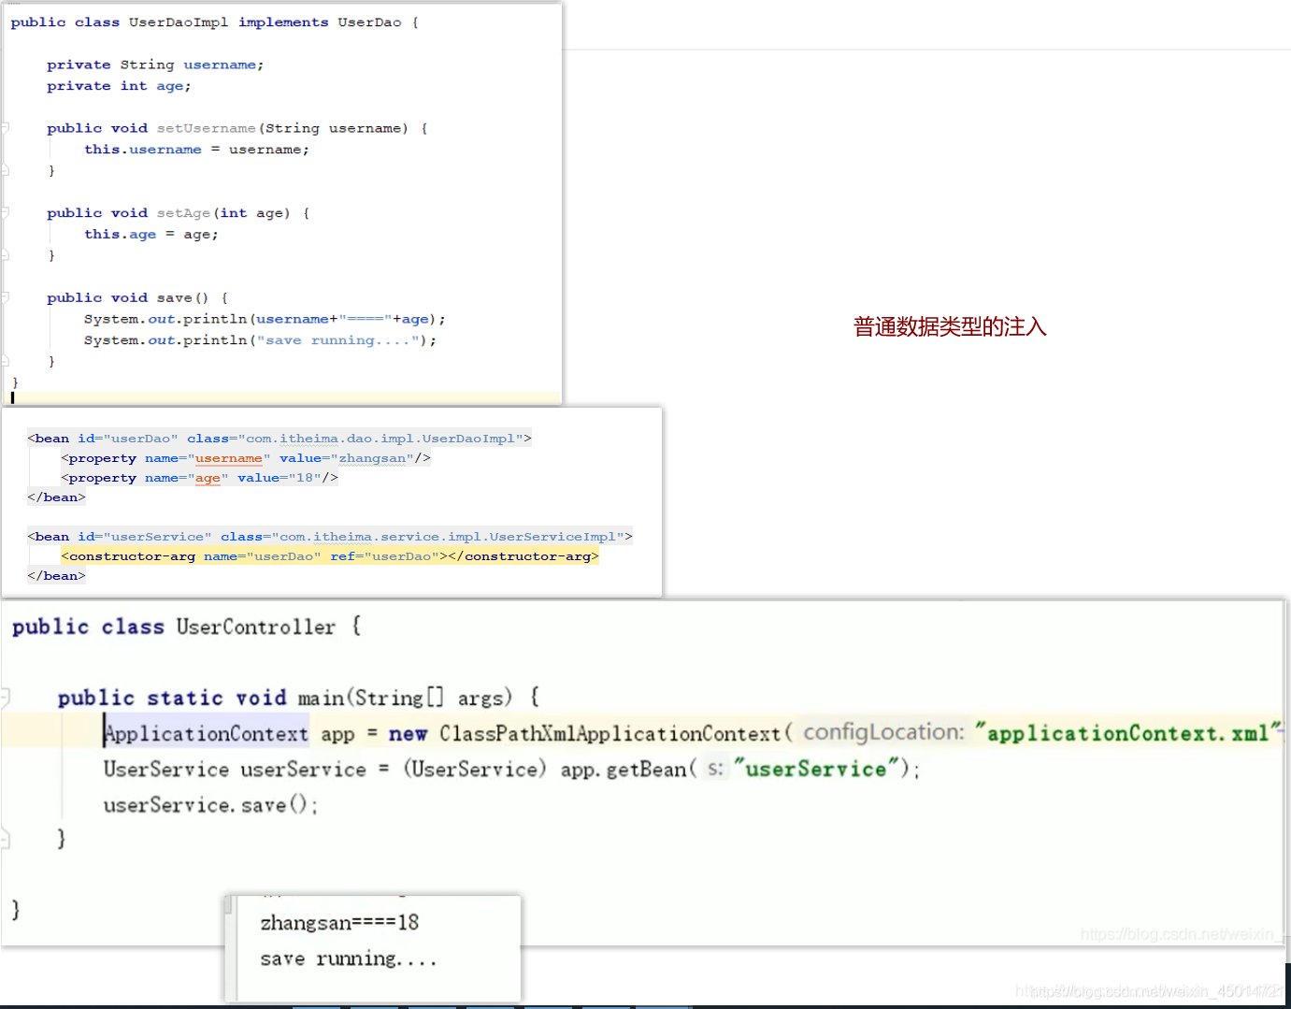This screenshot has height=1009, width=1291.
Task: Click the "userService" string in getBean
Action: pos(816,769)
